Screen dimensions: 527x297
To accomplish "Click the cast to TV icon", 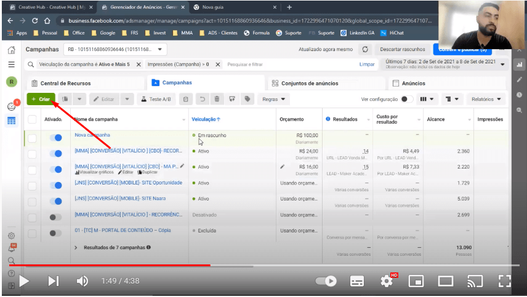I will tap(475, 281).
